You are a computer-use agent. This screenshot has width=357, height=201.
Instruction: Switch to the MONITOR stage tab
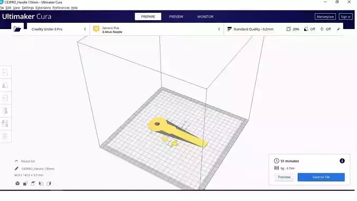coord(205,16)
